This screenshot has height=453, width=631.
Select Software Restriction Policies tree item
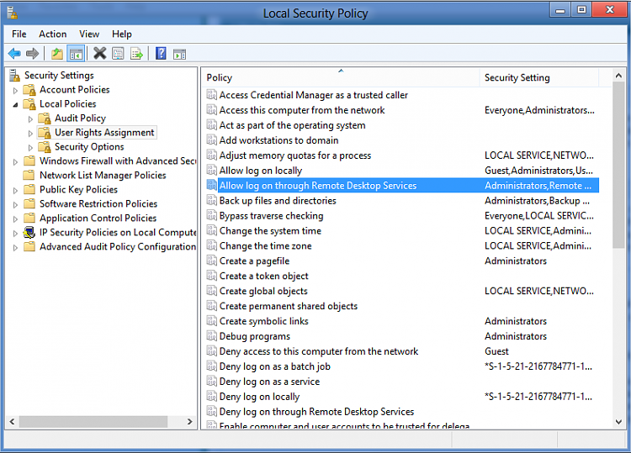(98, 203)
